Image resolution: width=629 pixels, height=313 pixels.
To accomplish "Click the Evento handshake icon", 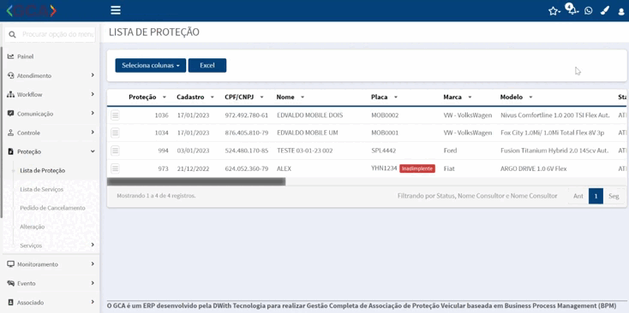I will point(11,283).
